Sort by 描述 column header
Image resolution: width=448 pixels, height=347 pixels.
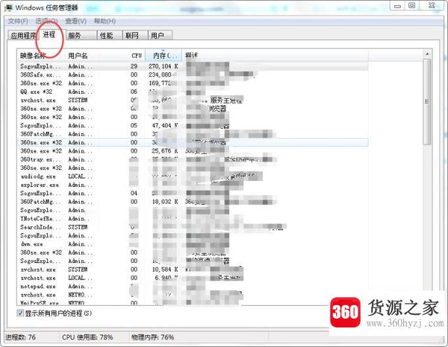pos(275,55)
